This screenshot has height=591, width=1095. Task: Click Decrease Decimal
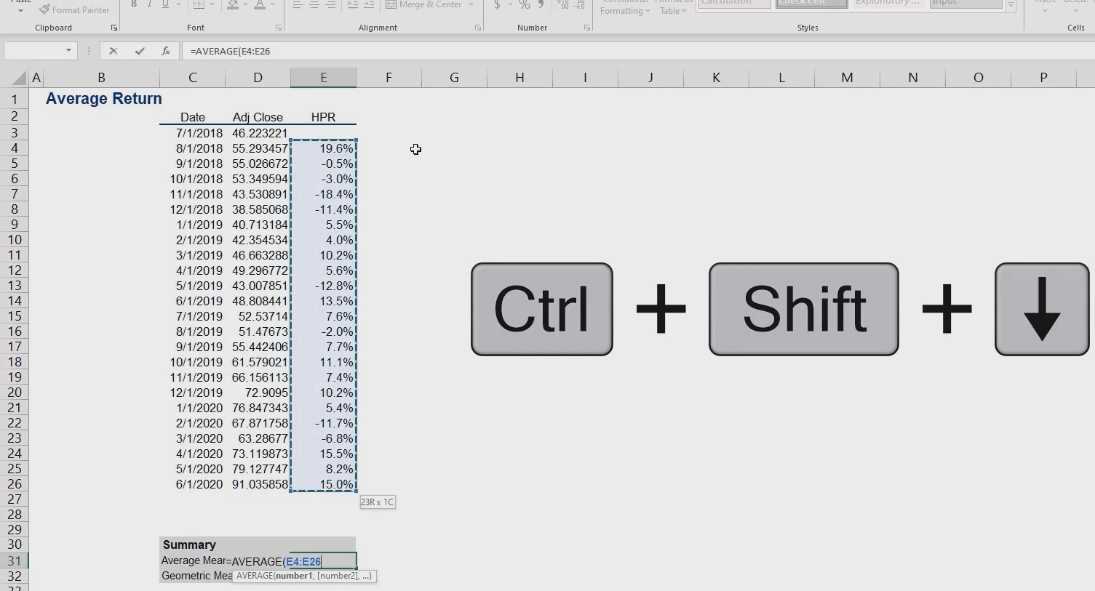tap(580, 4)
